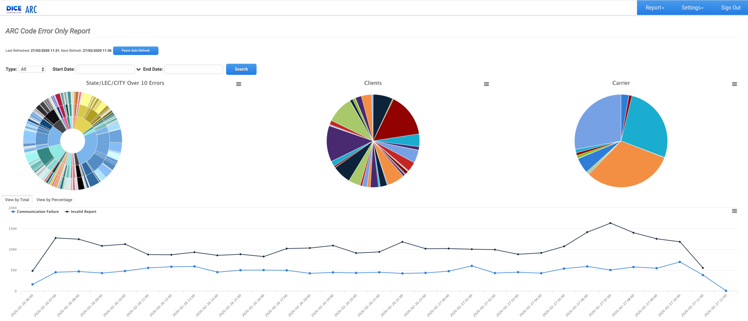This screenshot has height=321, width=748.
Task: Switch to View by Percentage tab
Action: (54, 200)
